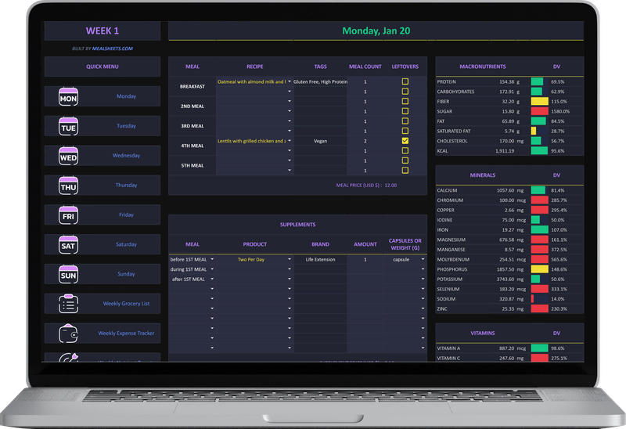Open Lentils with grilled chicken recipe dropdown
The height and width of the screenshot is (429, 626).
pyautogui.click(x=290, y=141)
